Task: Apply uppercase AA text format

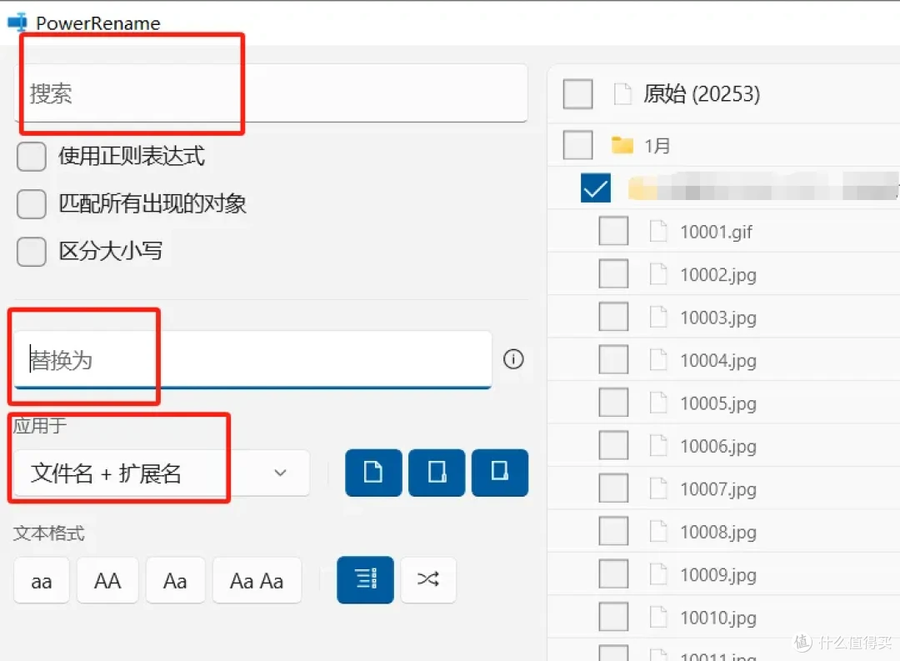Action: [x=107, y=581]
